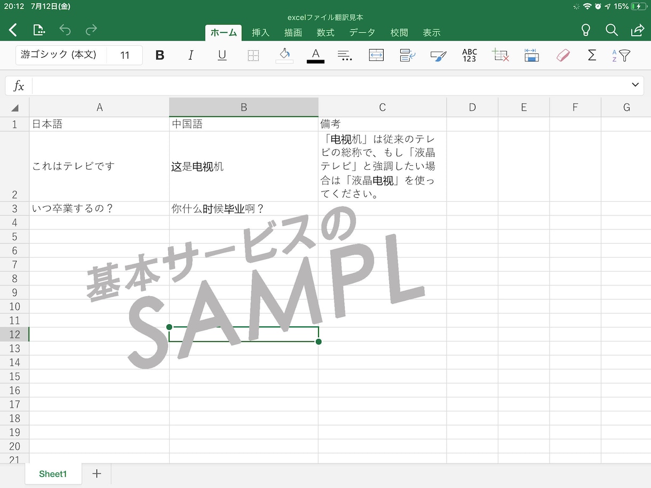Screen dimensions: 651x488
Task: Open cell styles brush icon
Action: click(x=438, y=55)
